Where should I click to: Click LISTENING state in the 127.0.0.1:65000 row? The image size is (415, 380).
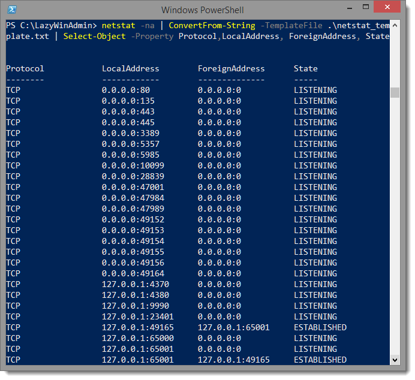[315, 339]
